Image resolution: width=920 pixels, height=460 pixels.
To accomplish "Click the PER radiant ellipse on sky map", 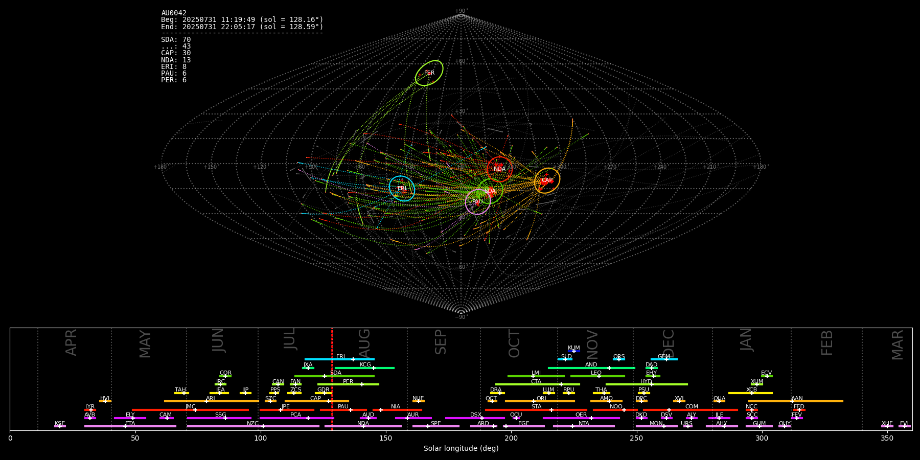I will (429, 73).
